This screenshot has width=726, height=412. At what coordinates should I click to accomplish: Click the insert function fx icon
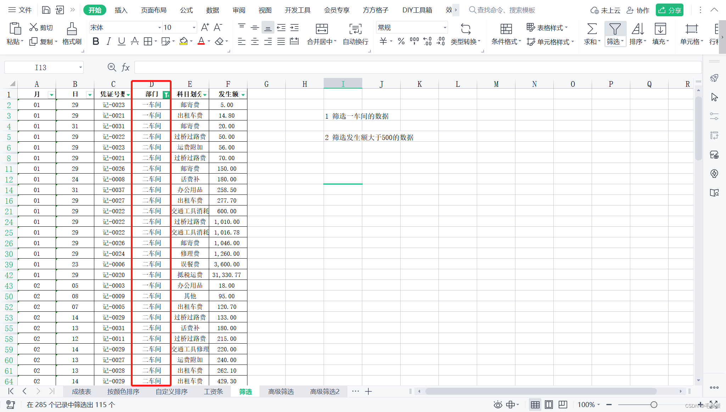125,67
